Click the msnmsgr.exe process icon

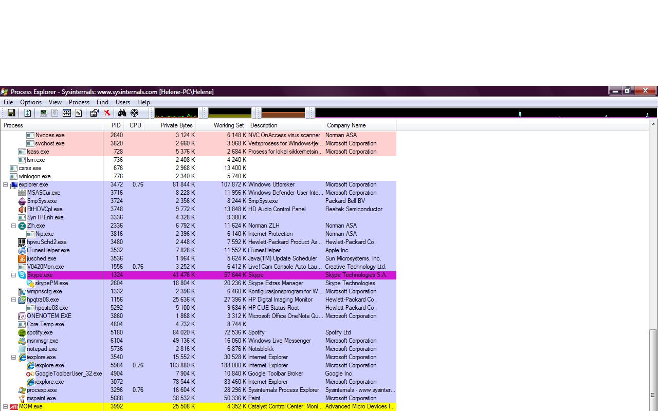click(x=22, y=341)
